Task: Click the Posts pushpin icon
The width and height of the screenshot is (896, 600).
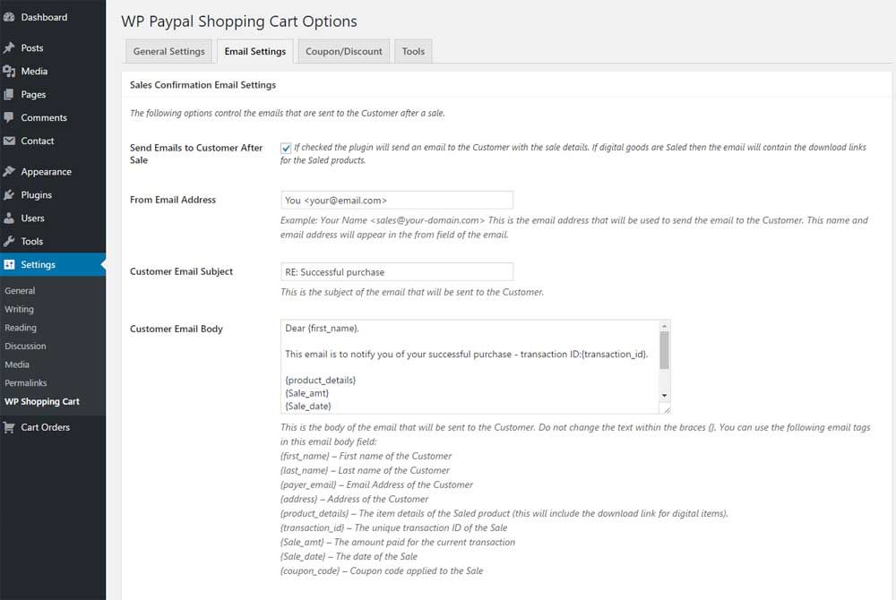Action: (x=9, y=47)
